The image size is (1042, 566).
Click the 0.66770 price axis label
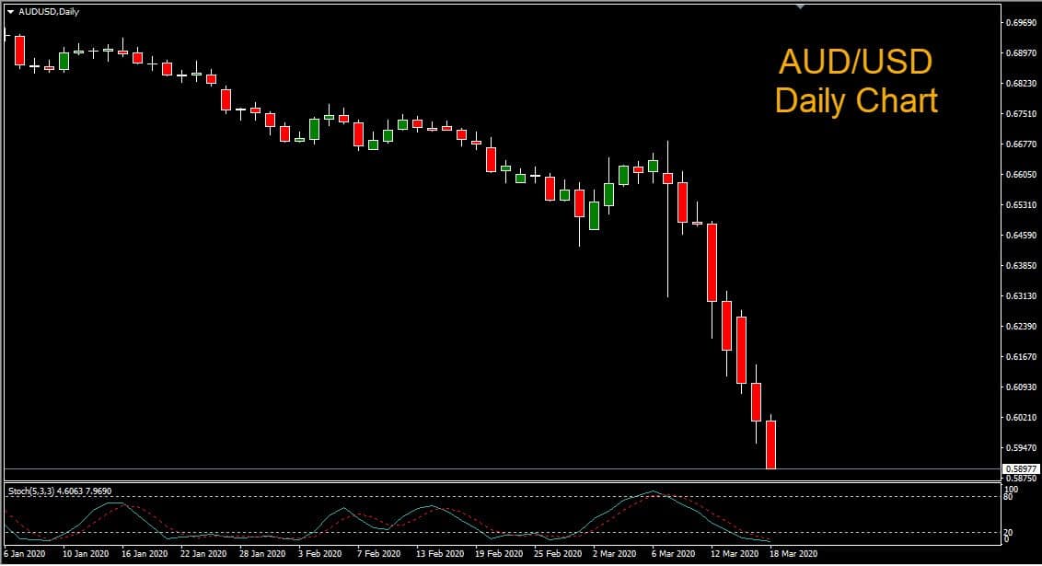1020,144
